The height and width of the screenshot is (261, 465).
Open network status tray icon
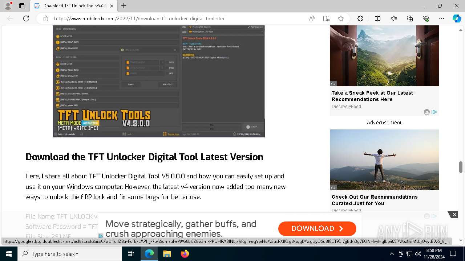[409, 254]
